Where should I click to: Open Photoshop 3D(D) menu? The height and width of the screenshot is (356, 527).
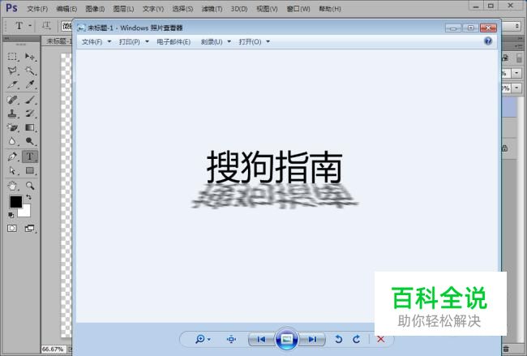pyautogui.click(x=239, y=9)
